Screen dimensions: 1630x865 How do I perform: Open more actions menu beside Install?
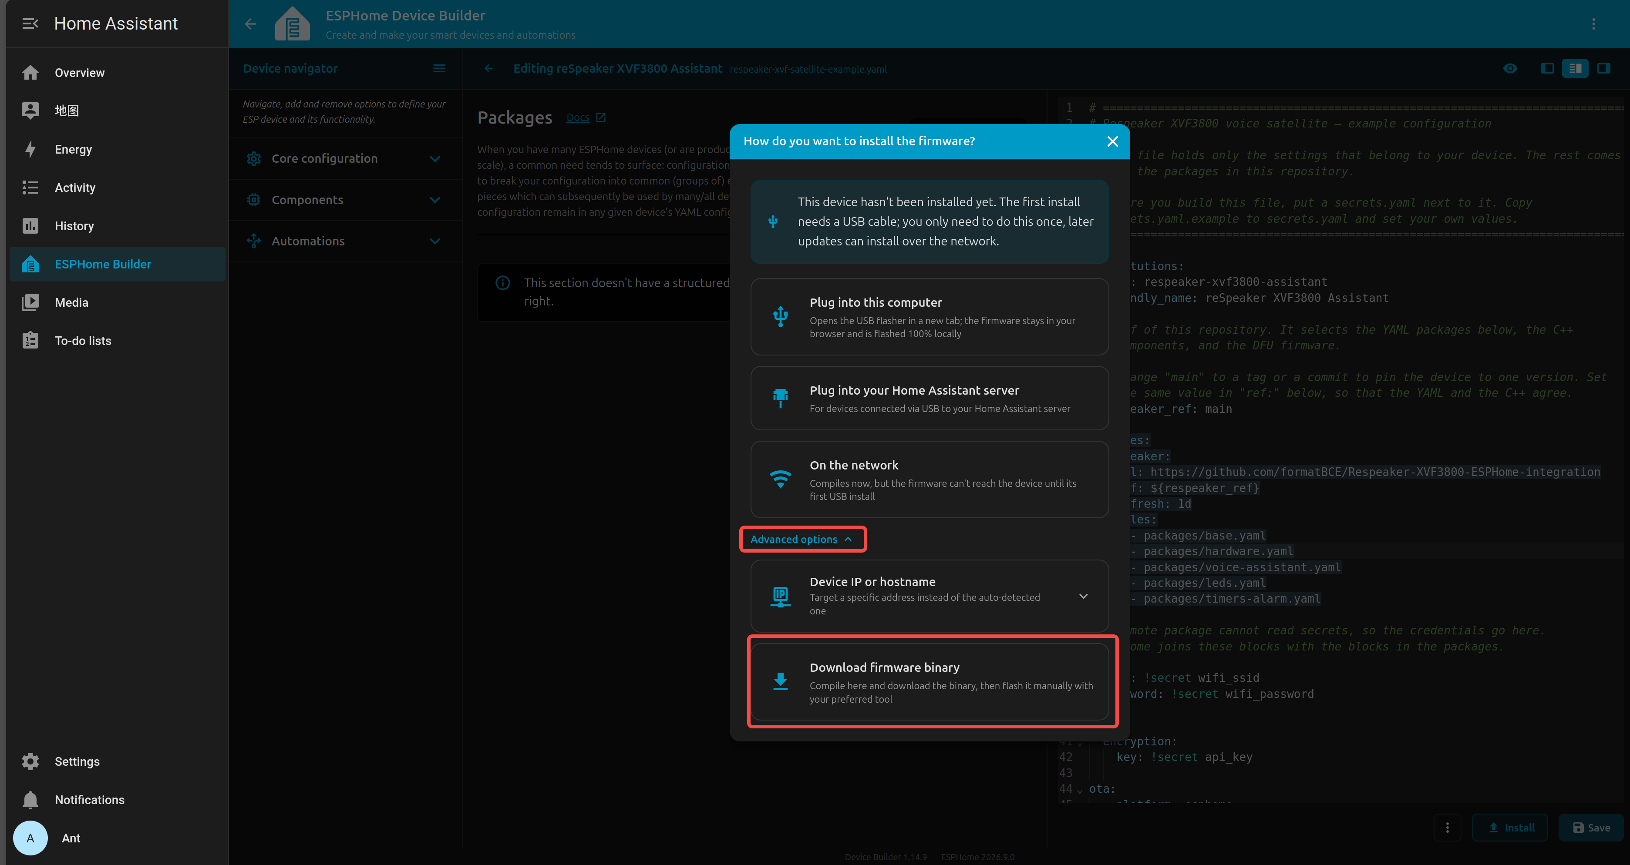coord(1447,828)
